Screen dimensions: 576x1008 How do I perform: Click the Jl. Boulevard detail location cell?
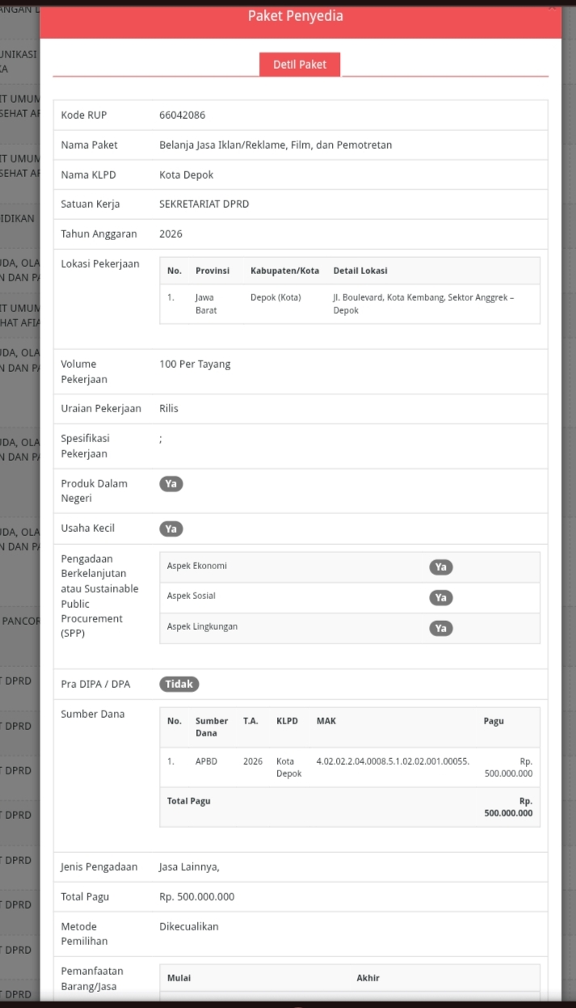[x=423, y=304]
